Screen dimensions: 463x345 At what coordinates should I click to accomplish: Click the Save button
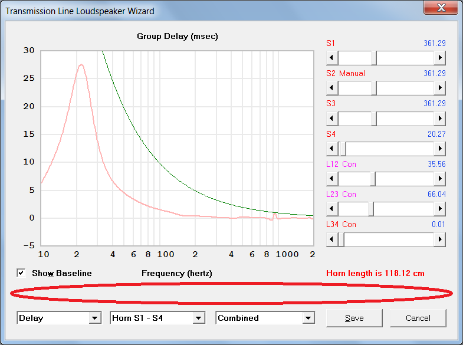[x=354, y=318]
